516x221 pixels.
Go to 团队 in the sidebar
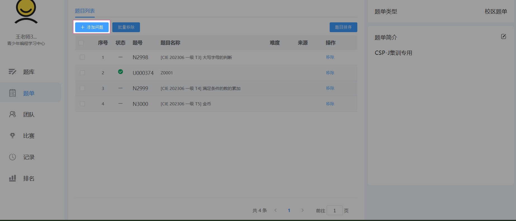29,115
